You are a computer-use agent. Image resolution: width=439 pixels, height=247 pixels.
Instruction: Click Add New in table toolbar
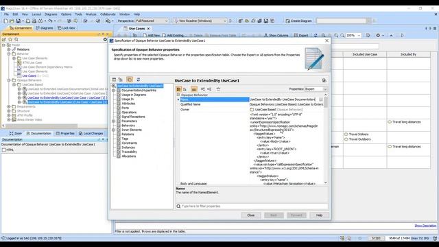tap(151, 36)
